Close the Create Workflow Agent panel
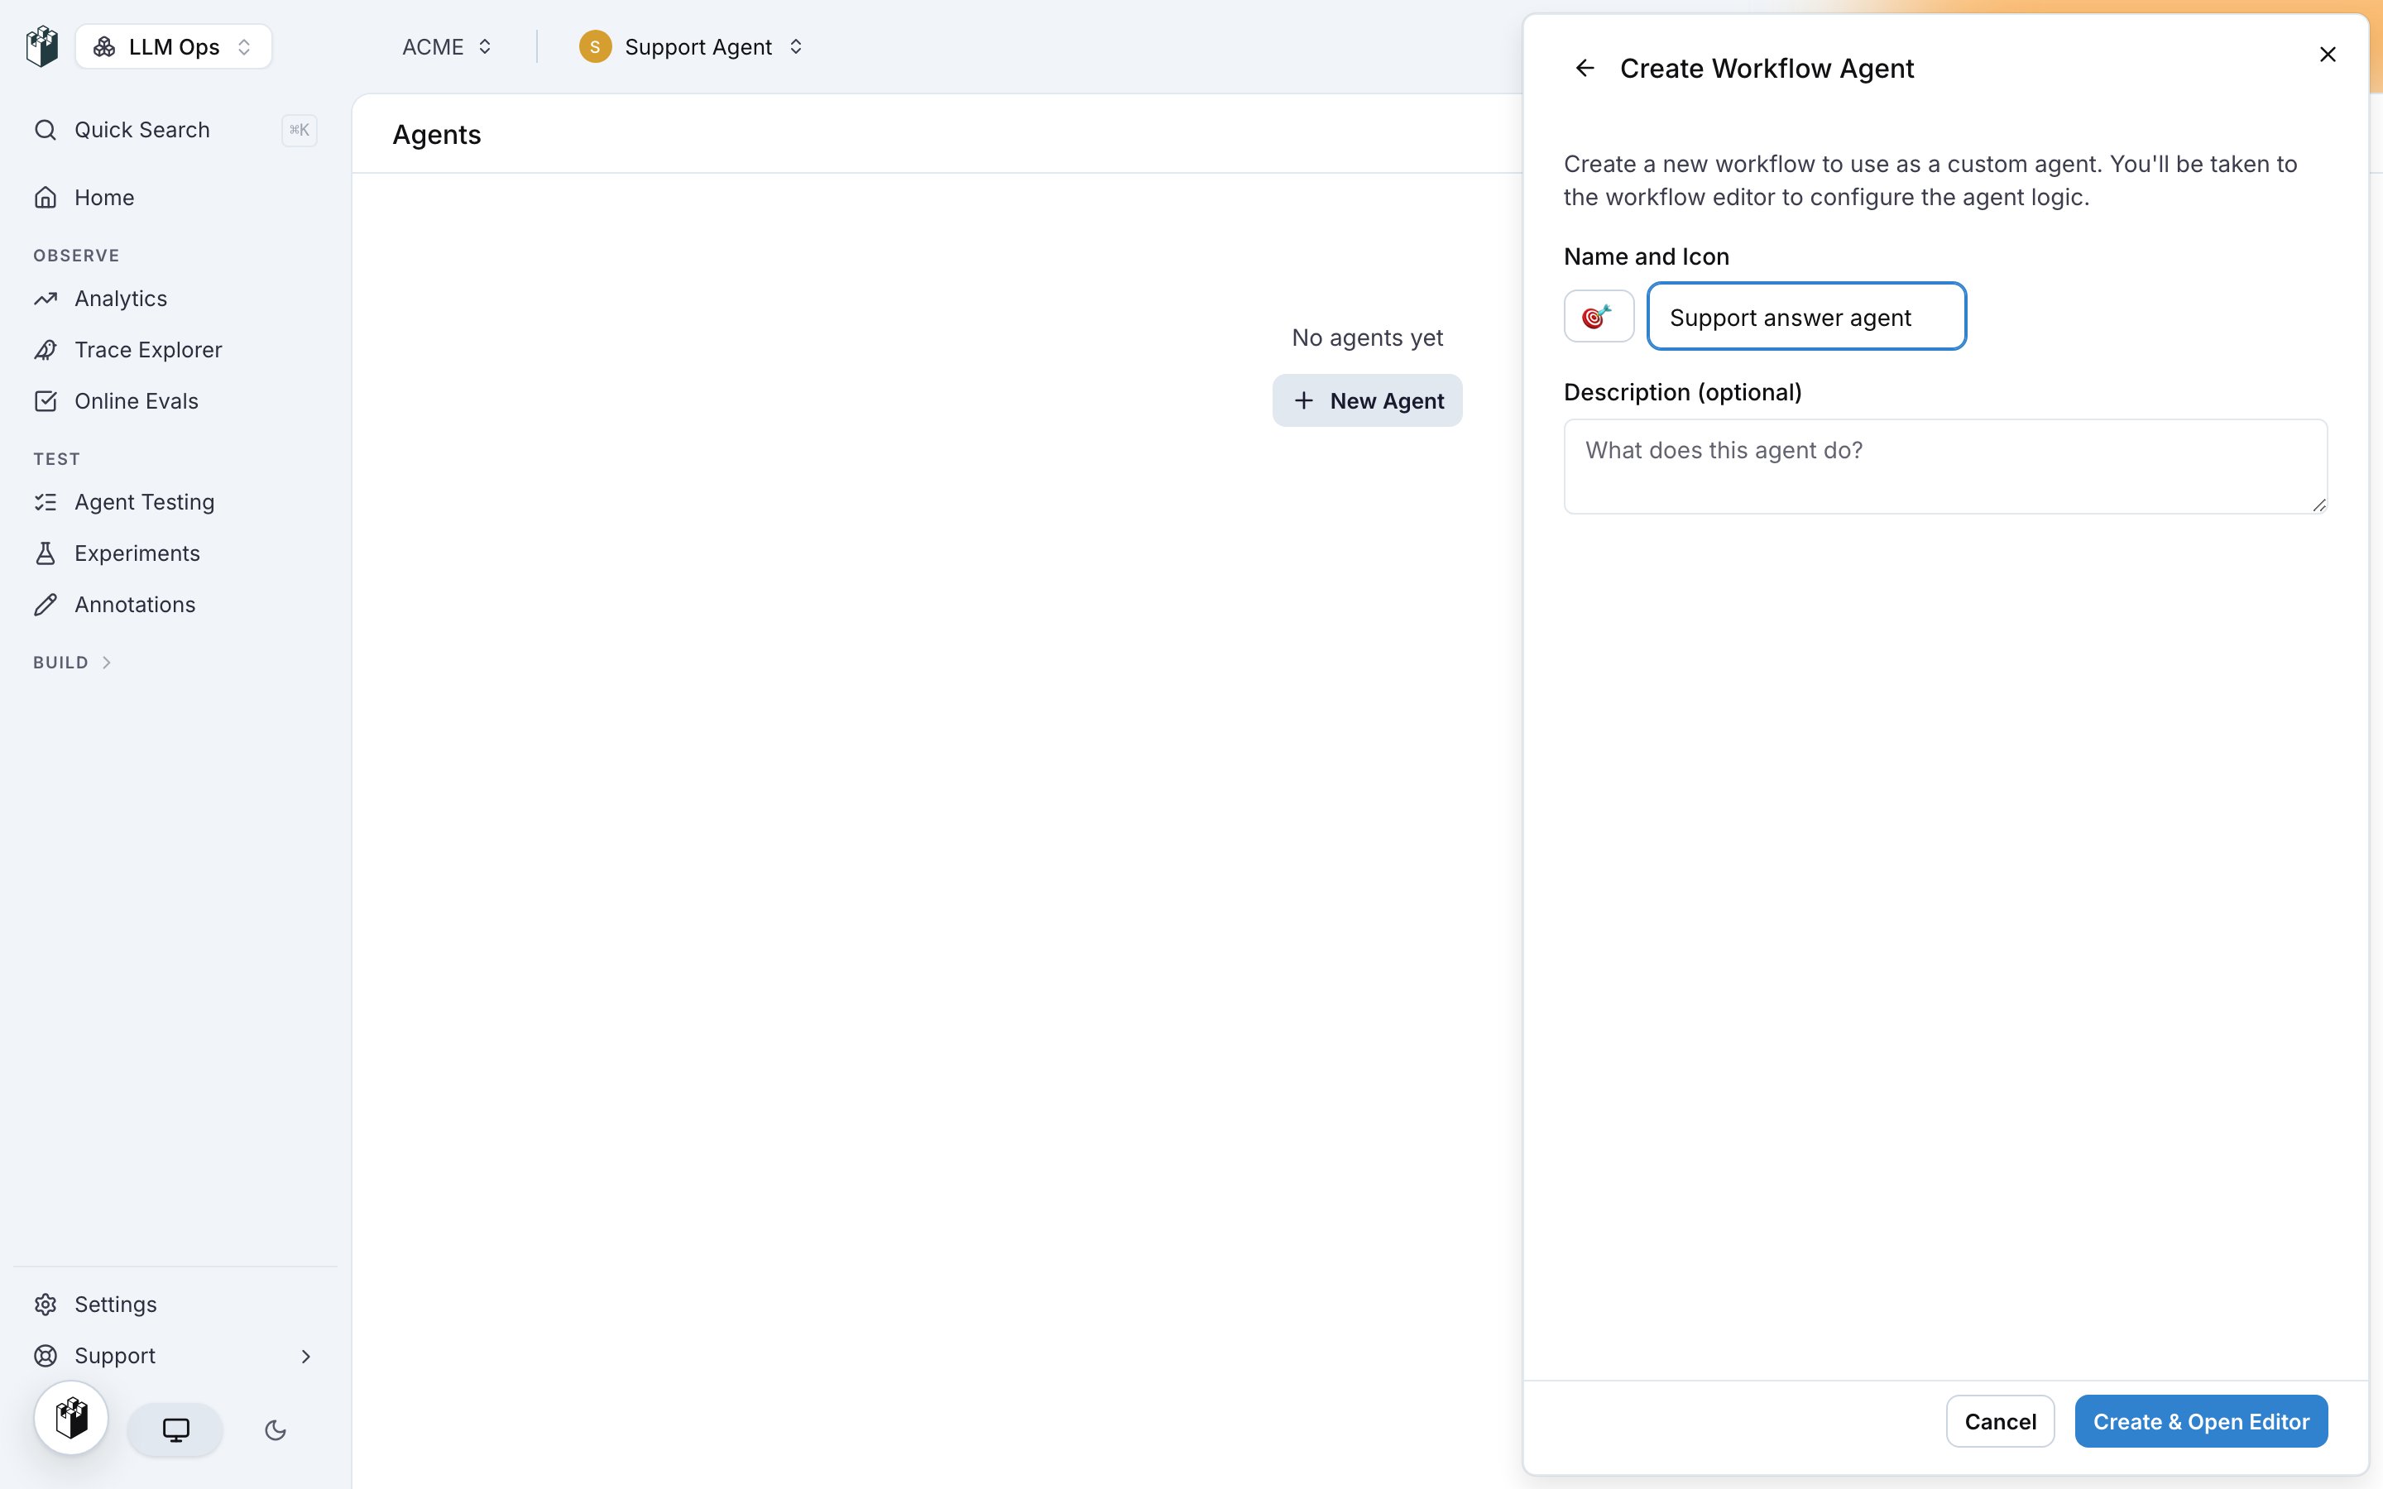Image resolution: width=2383 pixels, height=1489 pixels. point(2328,54)
